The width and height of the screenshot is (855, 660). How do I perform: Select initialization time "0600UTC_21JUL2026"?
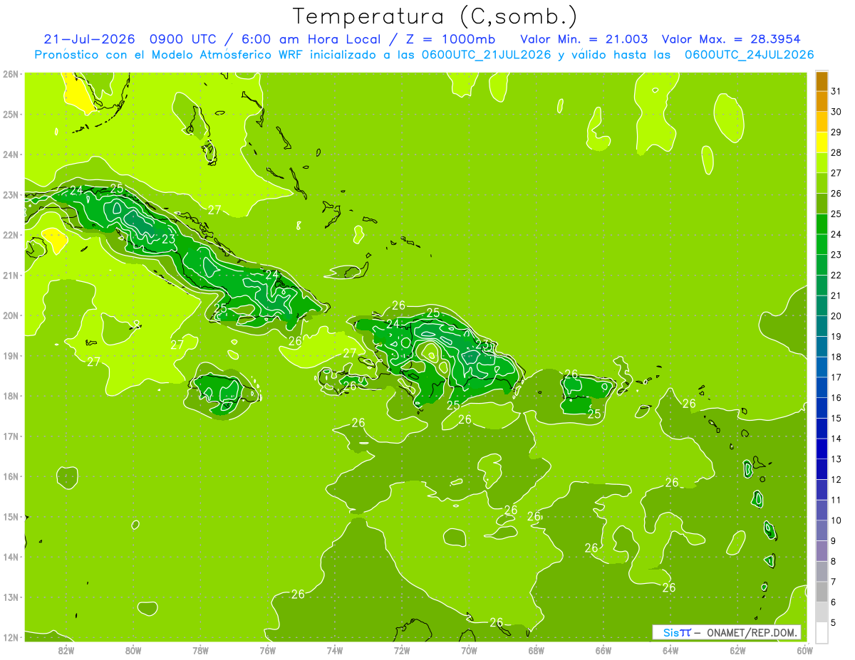pos(486,55)
